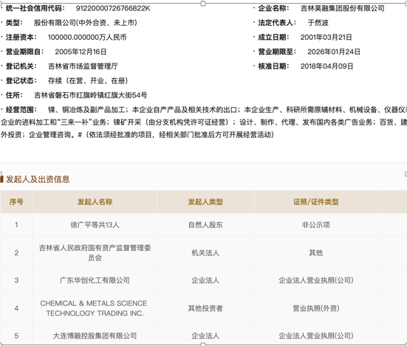407x346 pixels.
Task: Open 大连博融控股集团有限公司 entry
Action: (95, 336)
